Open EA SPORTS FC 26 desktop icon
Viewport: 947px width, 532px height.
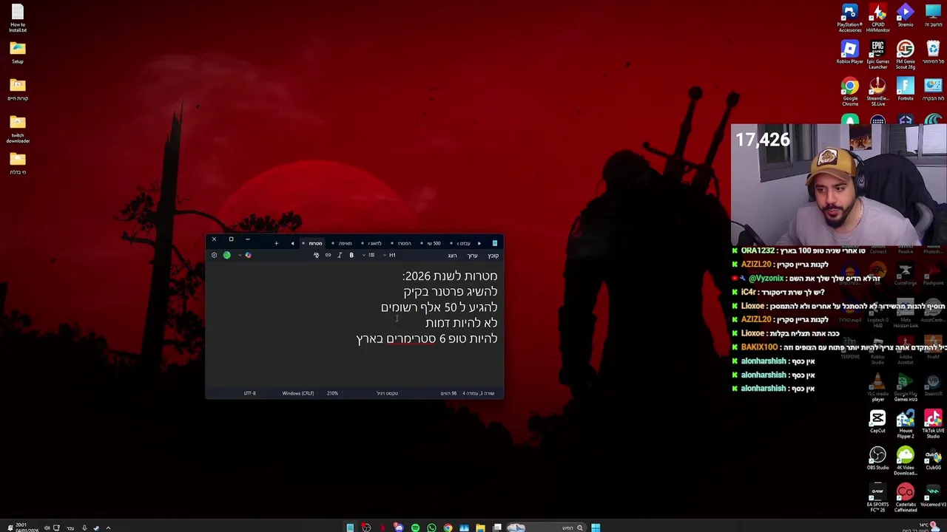click(877, 498)
